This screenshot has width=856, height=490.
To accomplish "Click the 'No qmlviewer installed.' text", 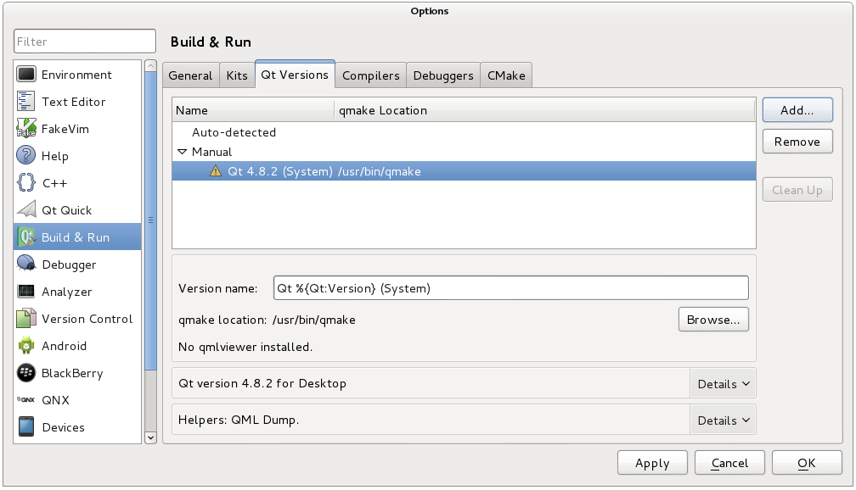I will pyautogui.click(x=245, y=347).
